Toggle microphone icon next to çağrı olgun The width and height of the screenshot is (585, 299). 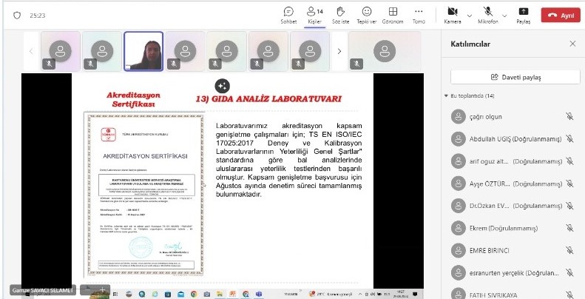point(569,116)
